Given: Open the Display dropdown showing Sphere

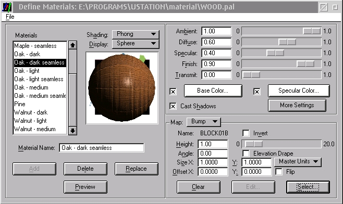Looking at the screenshot, I should [x=136, y=44].
